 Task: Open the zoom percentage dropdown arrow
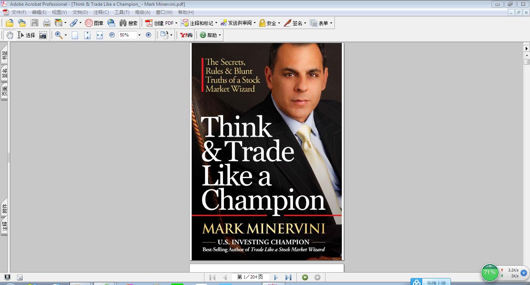140,35
